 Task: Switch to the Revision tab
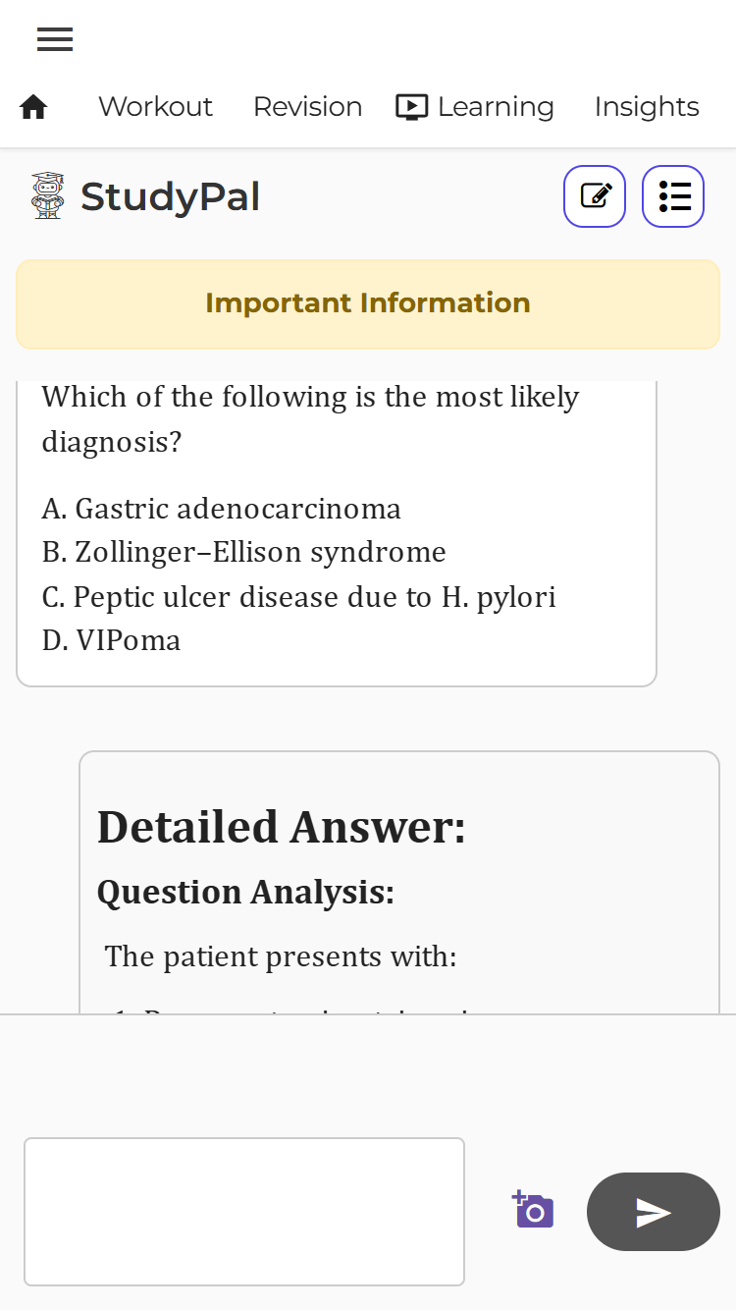[307, 107]
